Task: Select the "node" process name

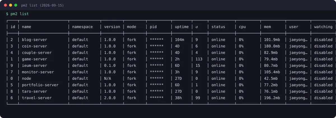Action: (x=26, y=78)
